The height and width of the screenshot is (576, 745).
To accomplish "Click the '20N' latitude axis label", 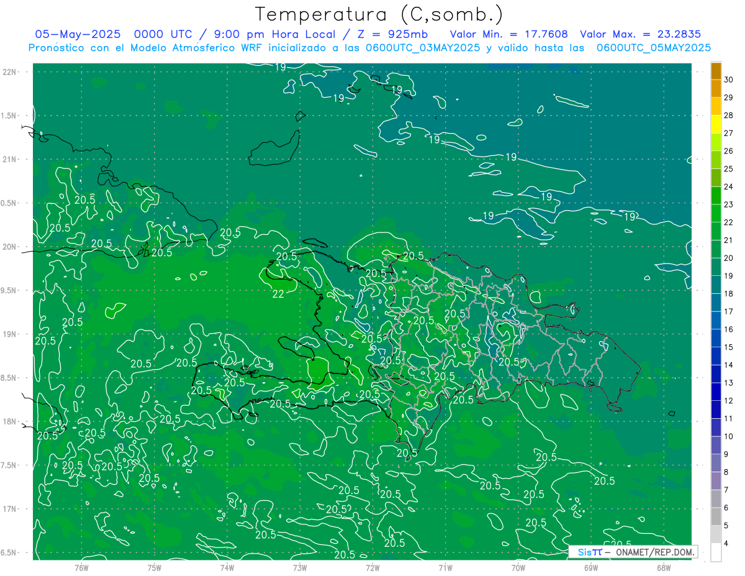I will [x=11, y=247].
